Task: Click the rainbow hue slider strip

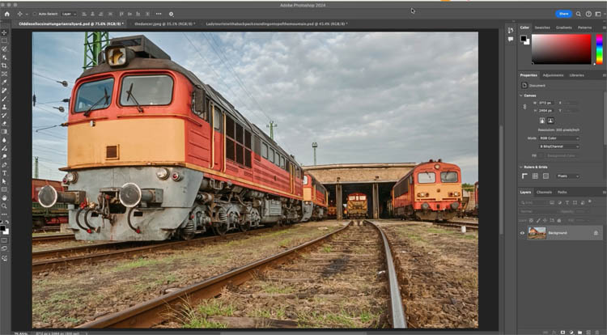Action: coord(600,49)
